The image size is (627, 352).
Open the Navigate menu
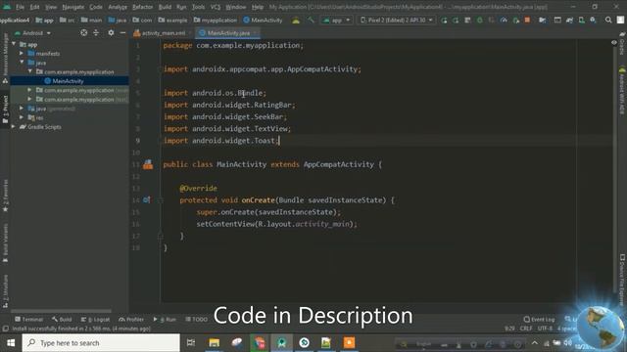click(73, 7)
